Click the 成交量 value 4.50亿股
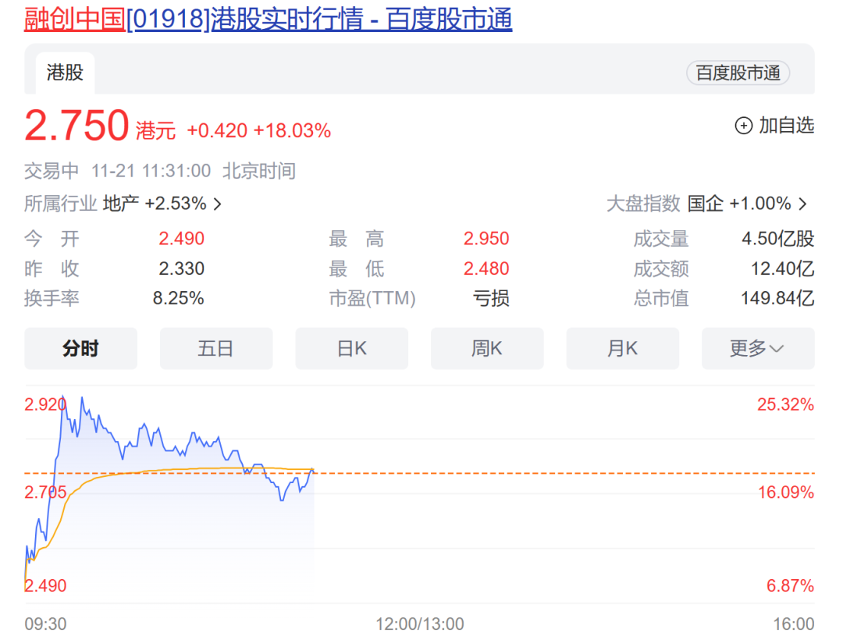Viewport: 843px width, 640px height. click(778, 239)
